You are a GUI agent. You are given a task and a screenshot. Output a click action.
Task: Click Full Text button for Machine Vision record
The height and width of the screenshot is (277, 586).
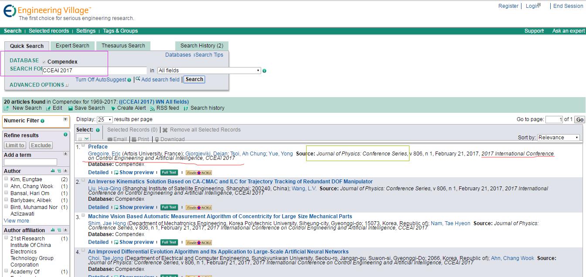coord(169,242)
